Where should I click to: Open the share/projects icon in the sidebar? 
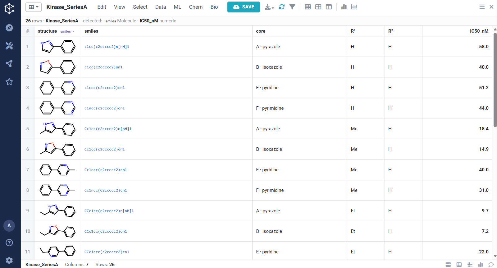9,64
